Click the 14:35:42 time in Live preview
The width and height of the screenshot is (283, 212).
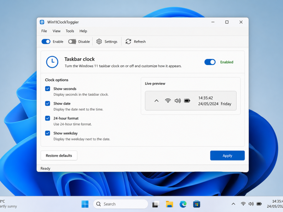click(206, 98)
